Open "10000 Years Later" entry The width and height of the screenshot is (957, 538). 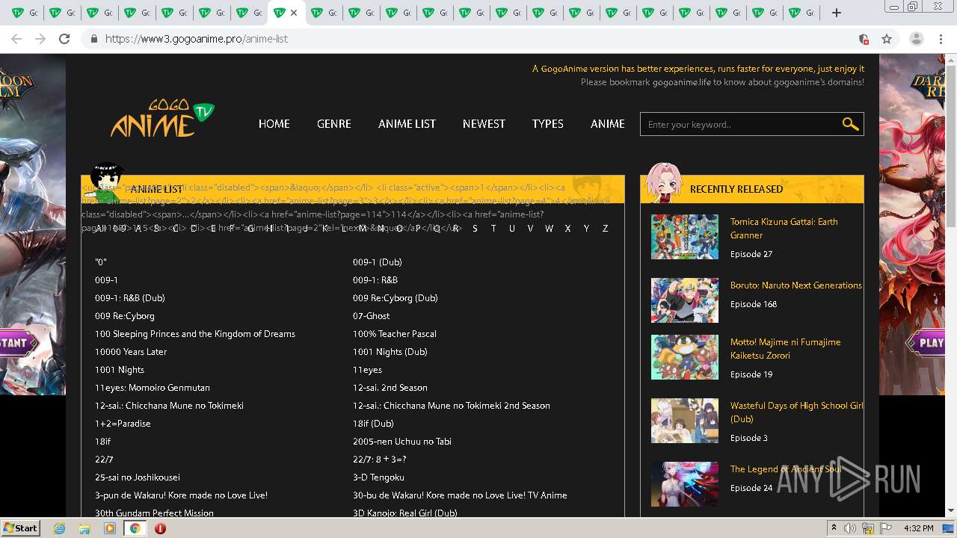tap(131, 352)
